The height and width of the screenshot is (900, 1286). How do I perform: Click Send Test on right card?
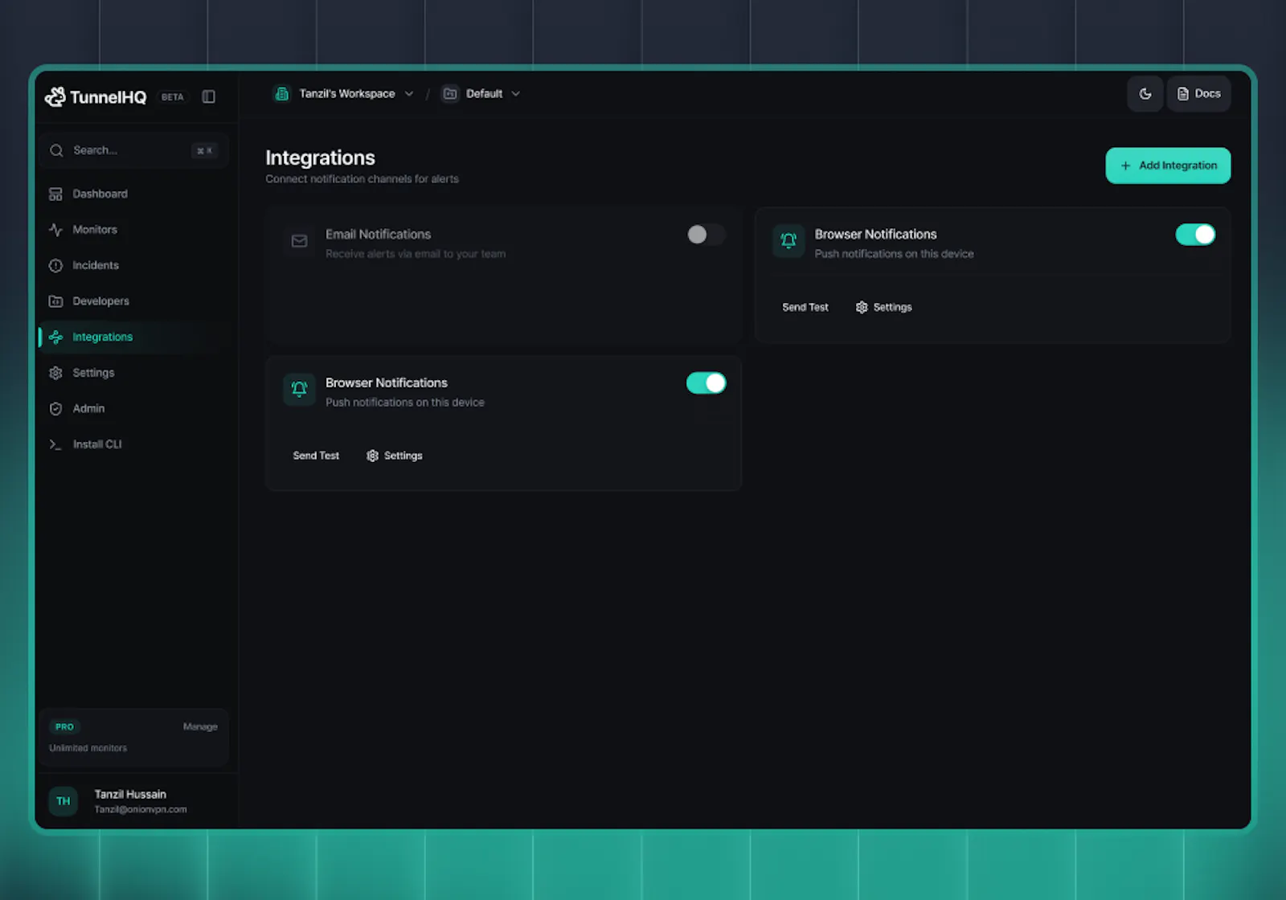pos(805,307)
